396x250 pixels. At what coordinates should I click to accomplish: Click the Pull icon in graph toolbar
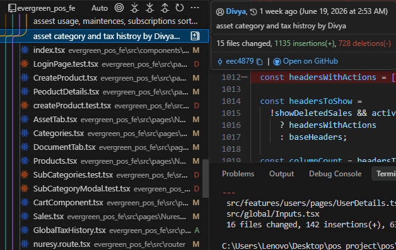point(149,8)
